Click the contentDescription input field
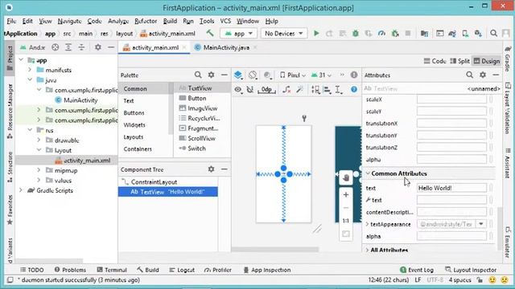515x289 pixels. [x=451, y=212]
